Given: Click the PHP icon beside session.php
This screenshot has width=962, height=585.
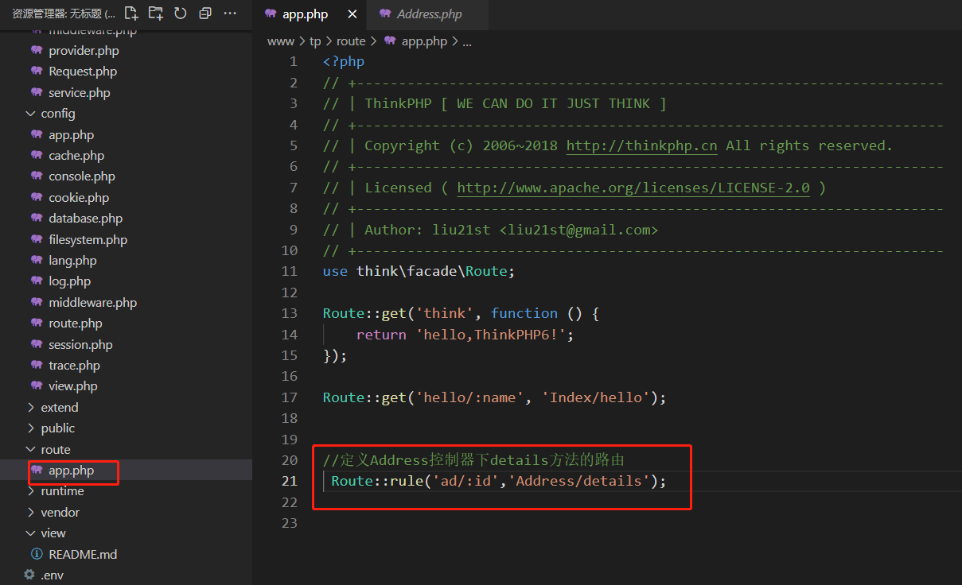Looking at the screenshot, I should (x=37, y=344).
